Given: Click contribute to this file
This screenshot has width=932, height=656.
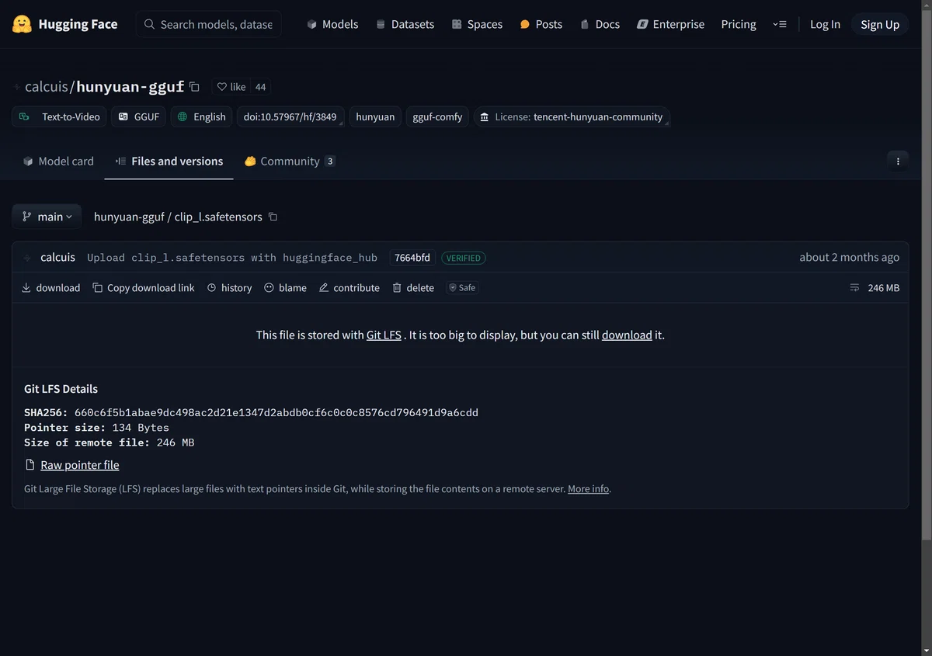Looking at the screenshot, I should [349, 287].
